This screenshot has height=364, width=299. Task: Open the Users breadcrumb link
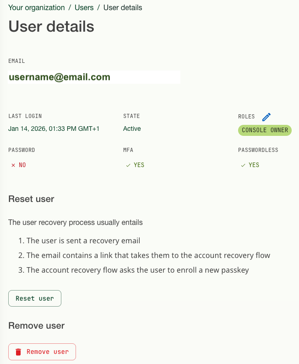(84, 7)
